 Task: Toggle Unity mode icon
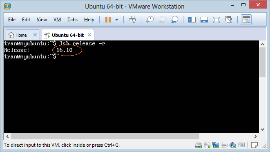(x=229, y=20)
